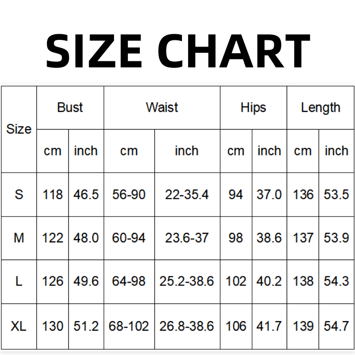Image resolution: width=355 pixels, height=355 pixels.
Task: Click the 102 hips cm cell
Action: pyautogui.click(x=236, y=281)
